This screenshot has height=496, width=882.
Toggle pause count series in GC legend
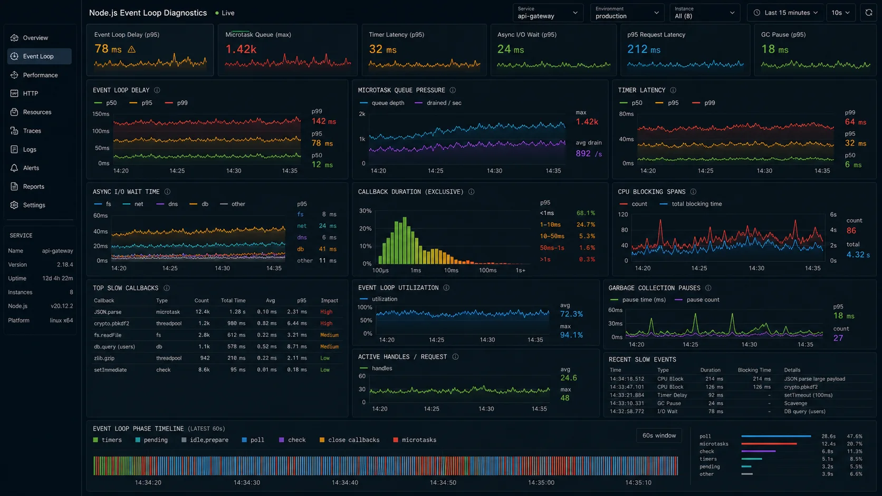(x=697, y=300)
